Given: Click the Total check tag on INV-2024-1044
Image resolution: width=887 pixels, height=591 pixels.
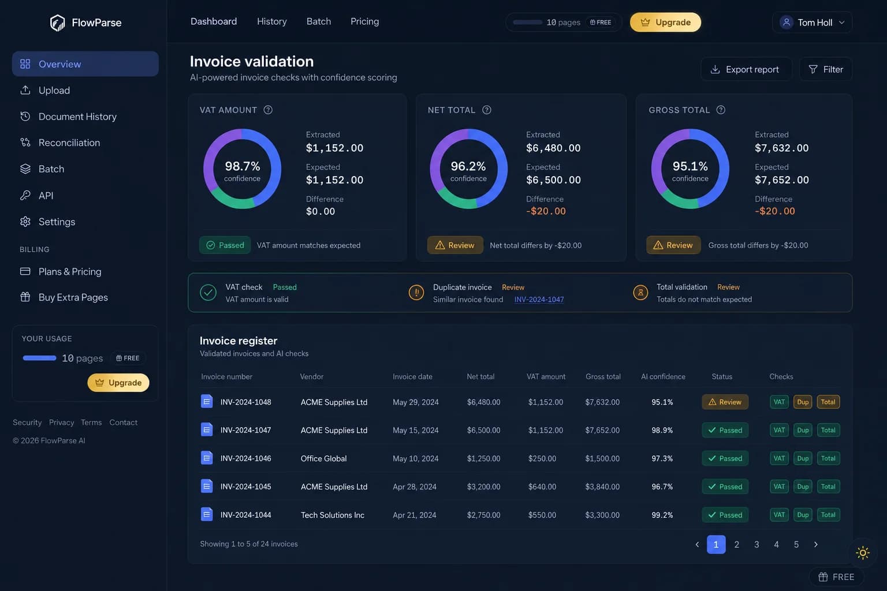Looking at the screenshot, I should 828,515.
